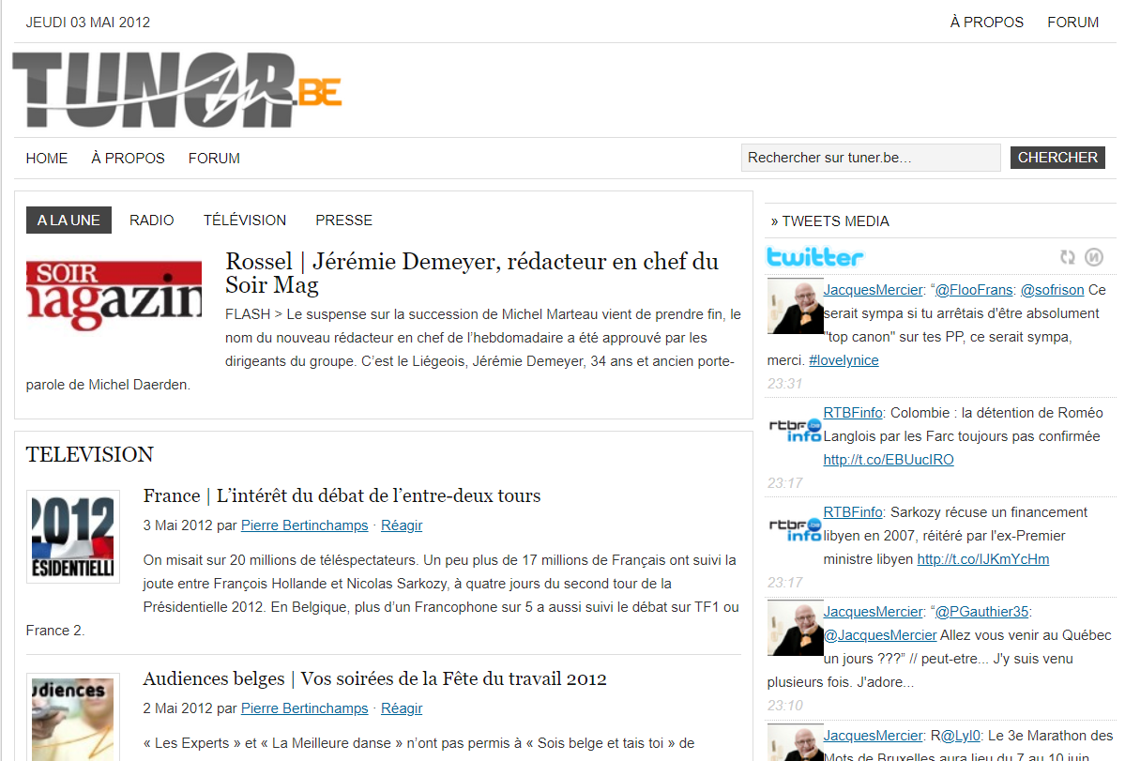Open the 'L'intérêt du débat de l'entre-deux tours' headline

pyautogui.click(x=342, y=495)
